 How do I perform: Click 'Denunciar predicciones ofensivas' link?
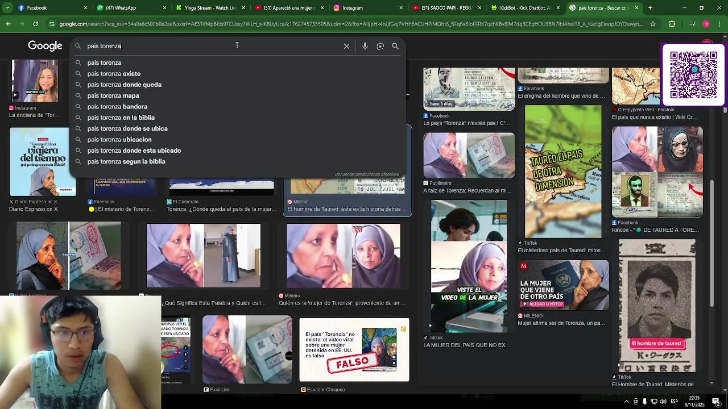pos(366,174)
